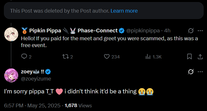Image resolution: width=207 pixels, height=111 pixels.
Task: Click the 4h post timestamp
Action: click(167, 31)
